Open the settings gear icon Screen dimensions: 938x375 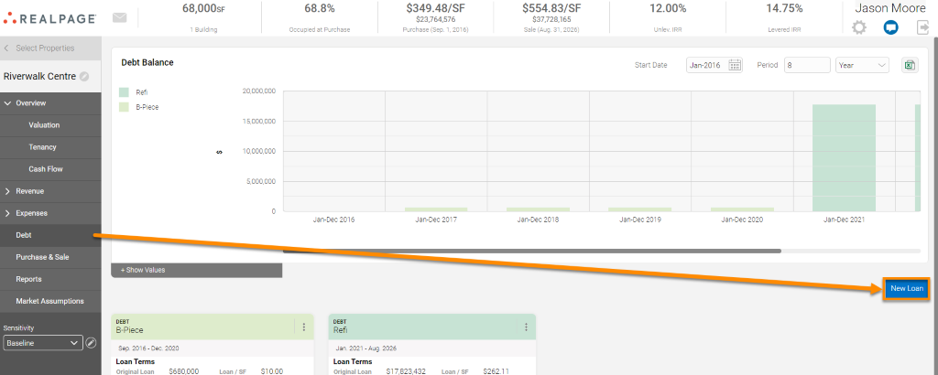point(858,27)
